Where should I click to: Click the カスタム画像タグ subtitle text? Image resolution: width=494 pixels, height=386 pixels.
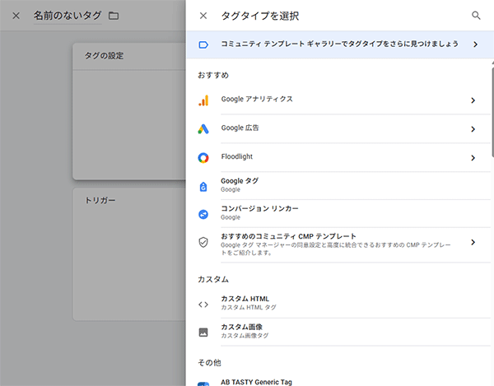coord(245,336)
